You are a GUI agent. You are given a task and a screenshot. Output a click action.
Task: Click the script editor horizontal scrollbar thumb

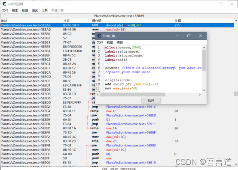133,95
